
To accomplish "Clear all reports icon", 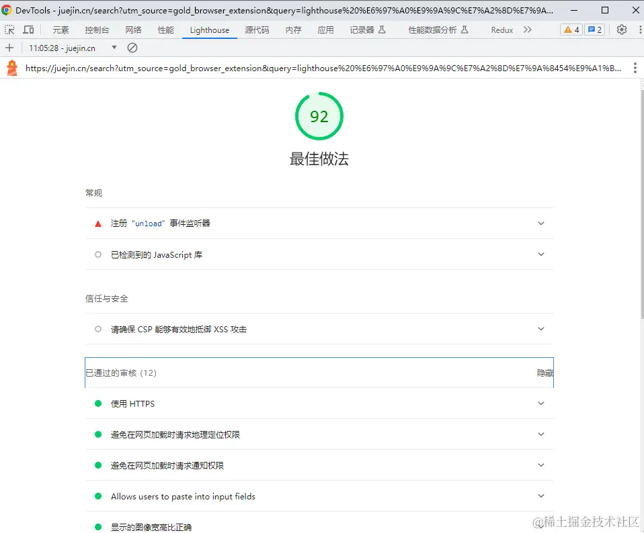I will [x=132, y=48].
